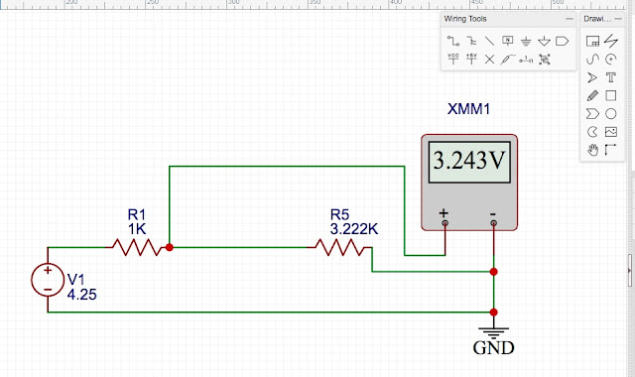Viewport: 635px width, 377px height.
Task: Select the Image insert drawing tool
Action: (x=611, y=132)
